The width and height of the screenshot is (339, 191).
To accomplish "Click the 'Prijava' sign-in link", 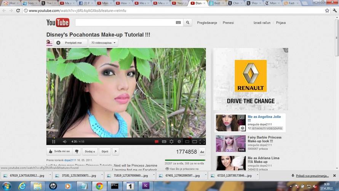I will (x=281, y=23).
